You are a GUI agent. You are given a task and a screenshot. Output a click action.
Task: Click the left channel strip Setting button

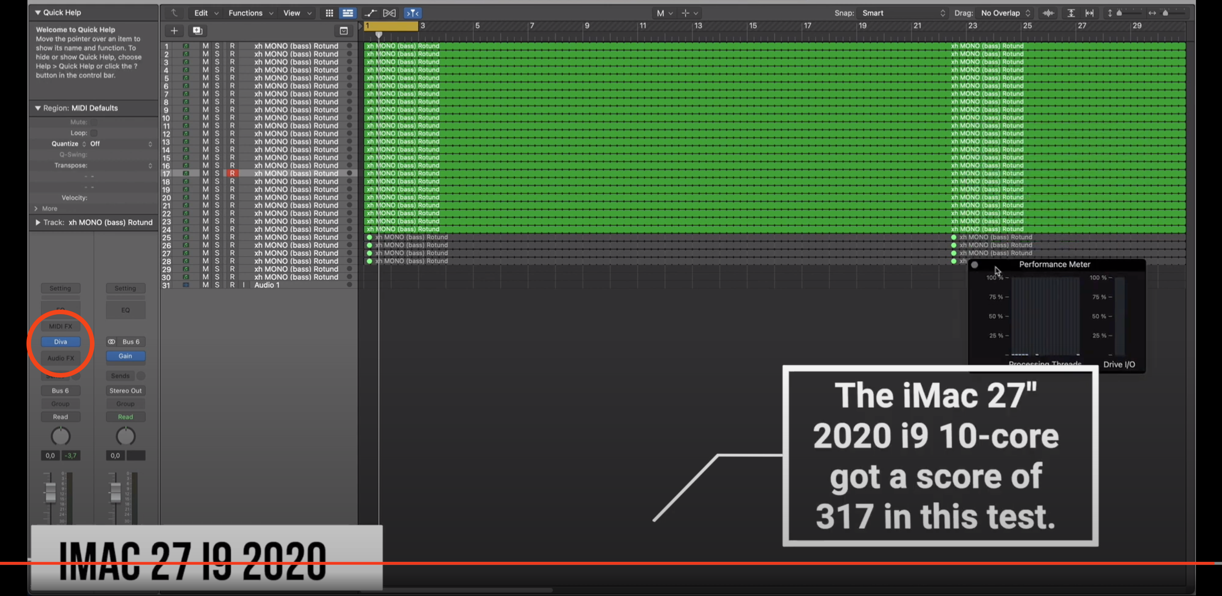point(60,289)
